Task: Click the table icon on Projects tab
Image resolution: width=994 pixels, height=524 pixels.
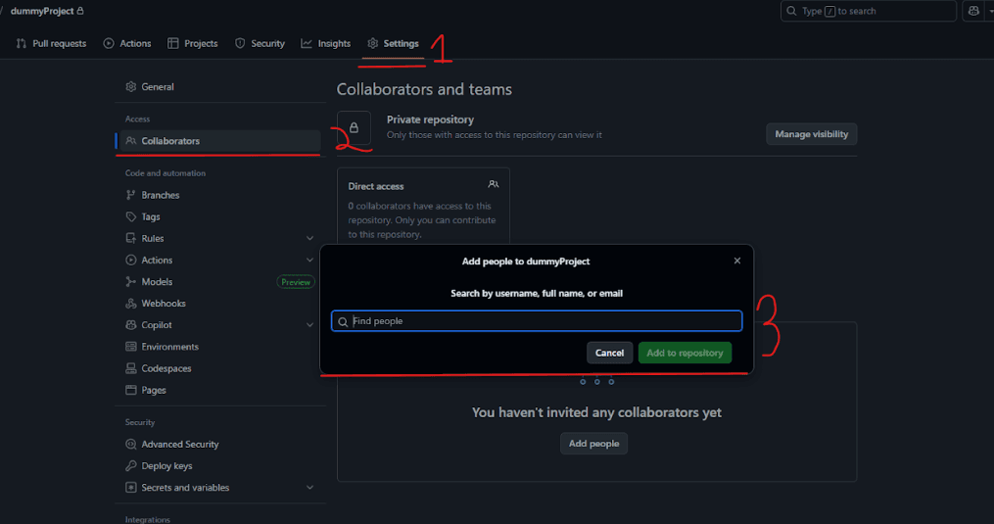Action: [x=172, y=43]
